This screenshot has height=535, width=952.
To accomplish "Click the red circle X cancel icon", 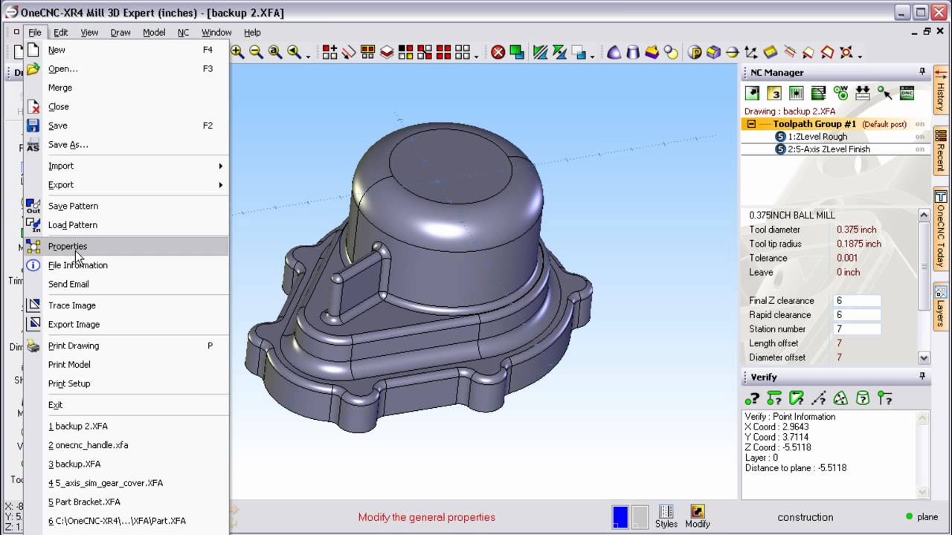I will tap(498, 52).
